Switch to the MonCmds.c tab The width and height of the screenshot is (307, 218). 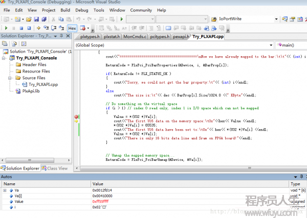tap(135, 37)
